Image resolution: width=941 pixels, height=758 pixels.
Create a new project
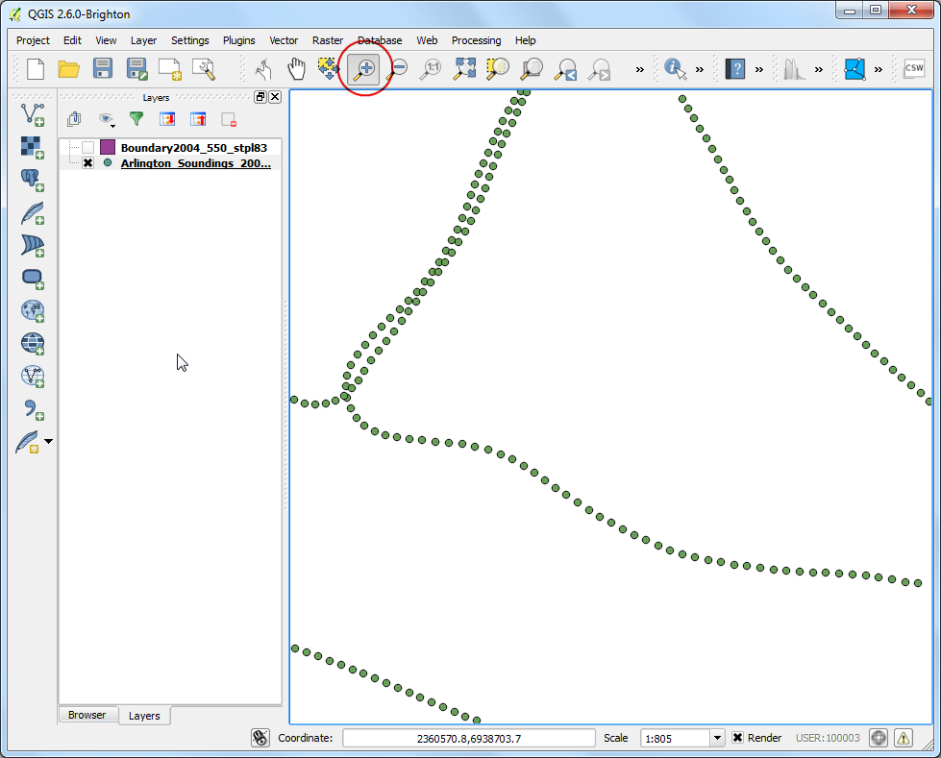36,69
